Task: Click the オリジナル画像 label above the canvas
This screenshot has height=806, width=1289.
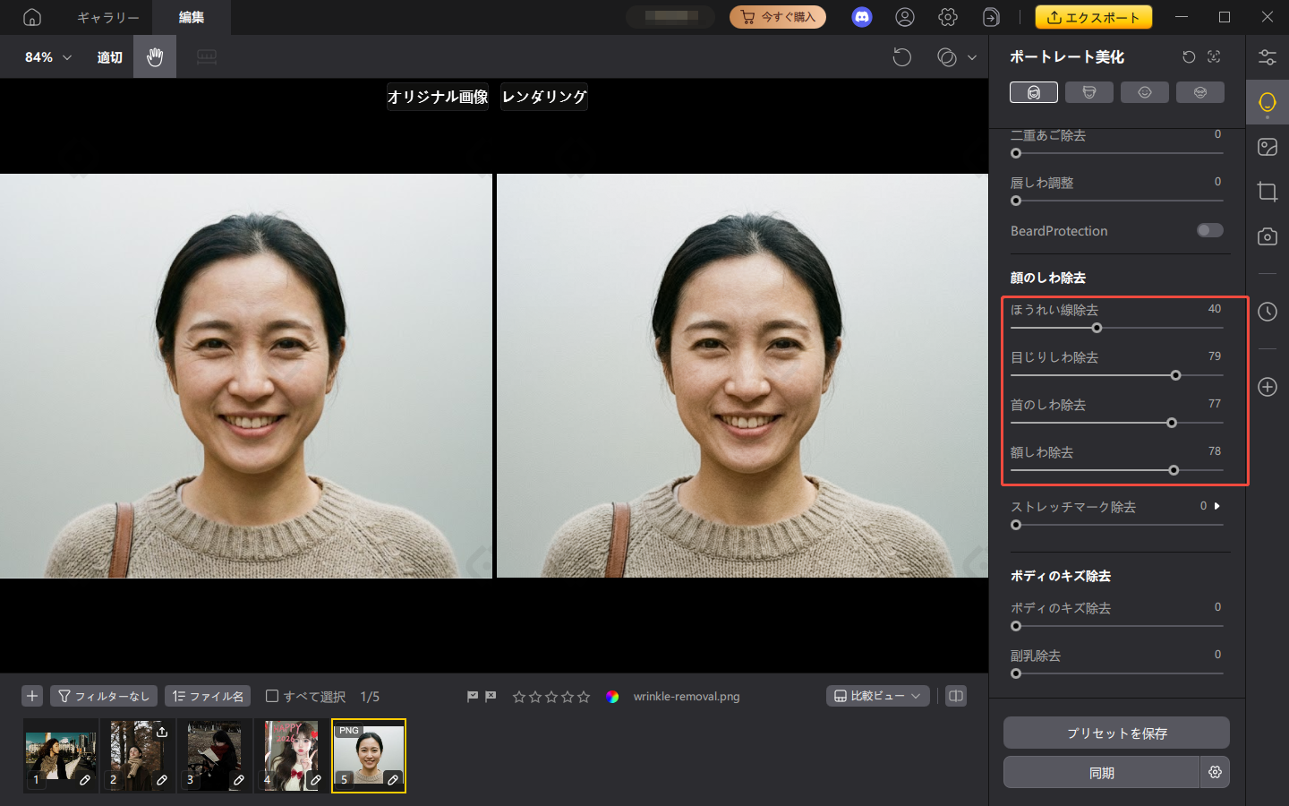Action: click(438, 97)
